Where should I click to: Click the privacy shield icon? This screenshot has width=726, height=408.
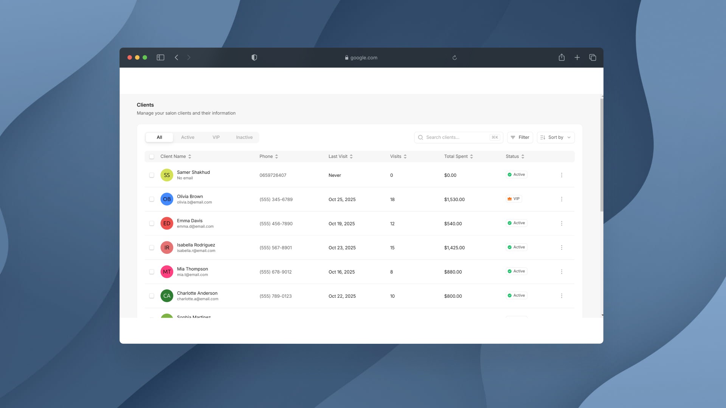tap(254, 57)
